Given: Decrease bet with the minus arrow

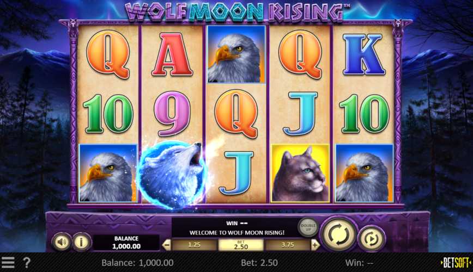Looking at the screenshot, I should (167, 245).
